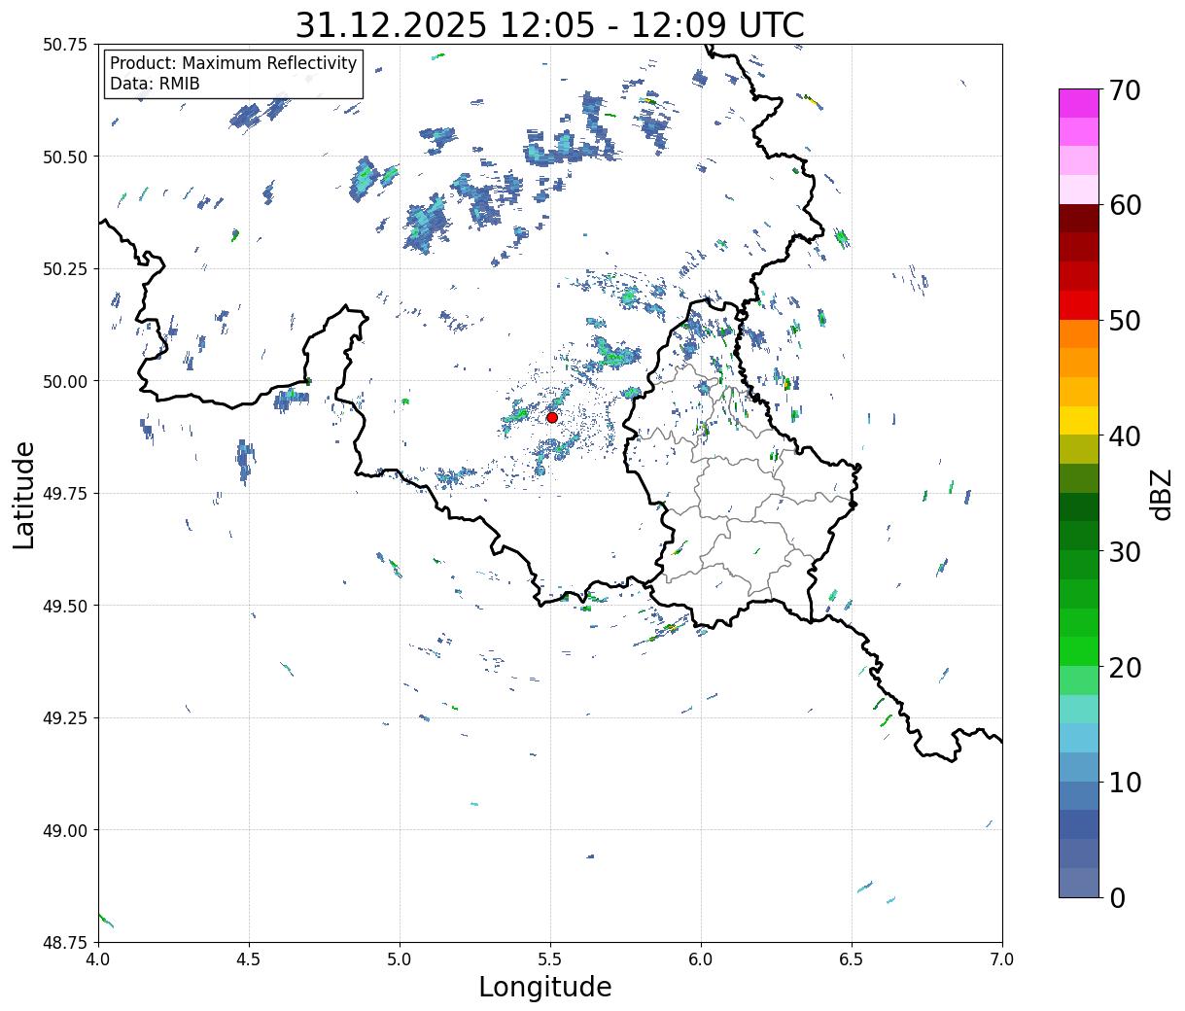Click the x-axis tick label 6.0
The image size is (1185, 1011).
(701, 959)
